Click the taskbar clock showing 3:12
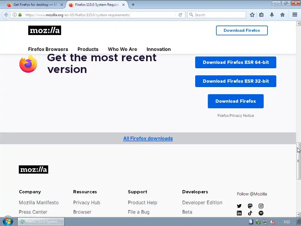Image resolution: width=301 pixels, height=226 pixels. [x=286, y=222]
